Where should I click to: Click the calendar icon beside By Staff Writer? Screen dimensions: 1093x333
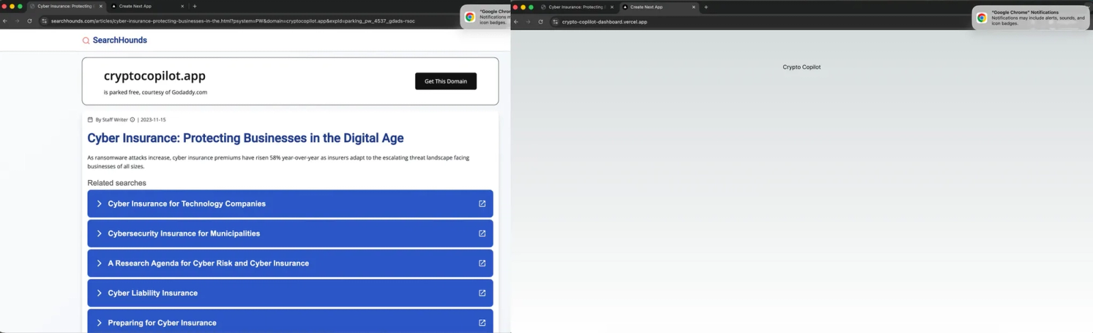(x=90, y=119)
